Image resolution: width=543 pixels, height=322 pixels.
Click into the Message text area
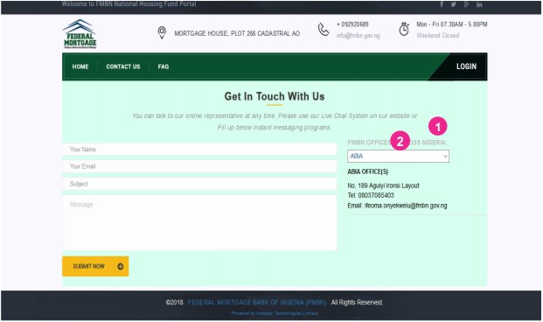click(199, 222)
